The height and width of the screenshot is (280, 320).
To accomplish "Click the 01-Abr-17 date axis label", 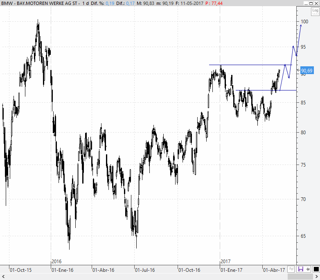I will [x=274, y=270].
